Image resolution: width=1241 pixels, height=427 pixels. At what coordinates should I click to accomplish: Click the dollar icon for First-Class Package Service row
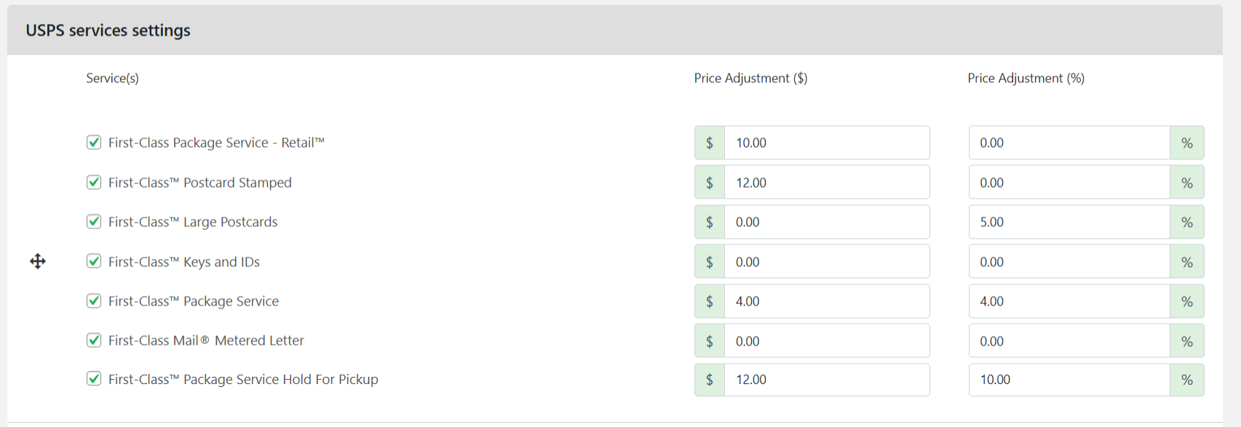710,301
